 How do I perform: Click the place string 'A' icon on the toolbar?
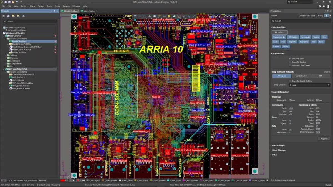tap(189, 16)
